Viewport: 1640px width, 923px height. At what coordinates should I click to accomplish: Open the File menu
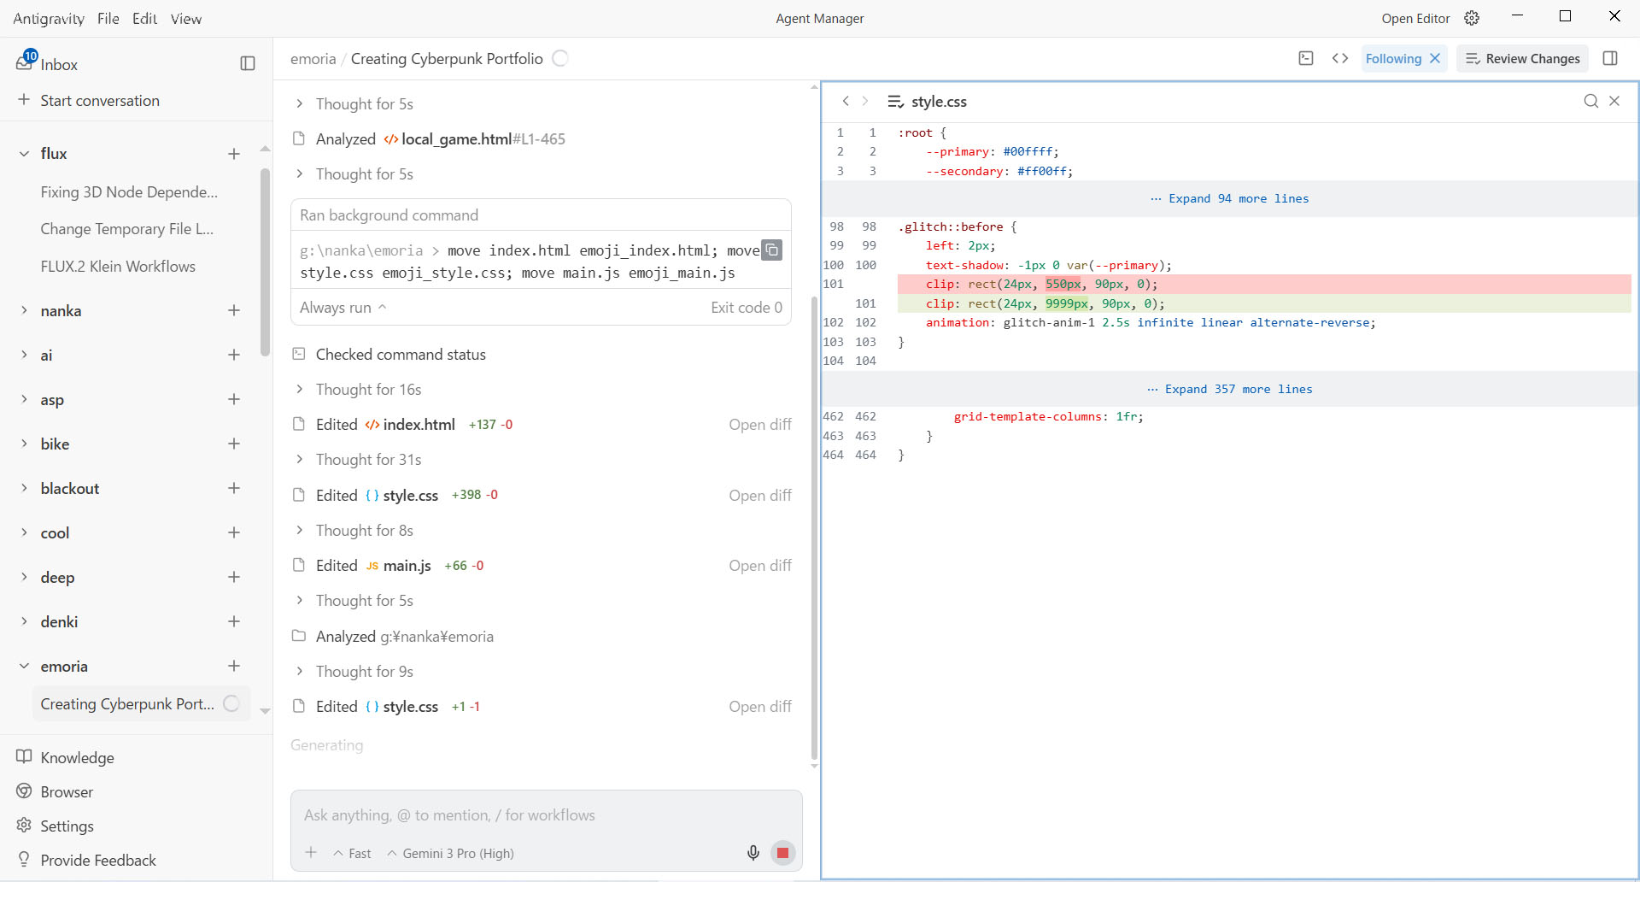coord(108,18)
